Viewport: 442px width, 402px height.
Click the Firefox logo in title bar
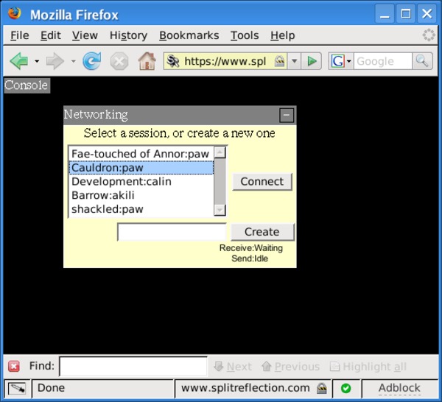click(x=15, y=13)
